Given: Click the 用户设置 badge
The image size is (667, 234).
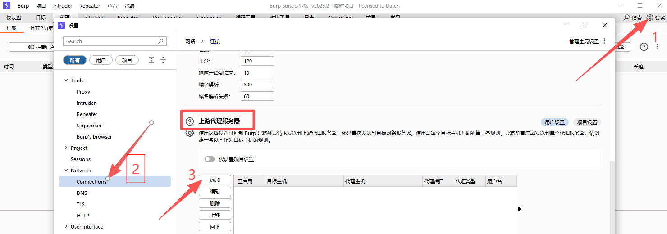Looking at the screenshot, I should click(x=554, y=122).
